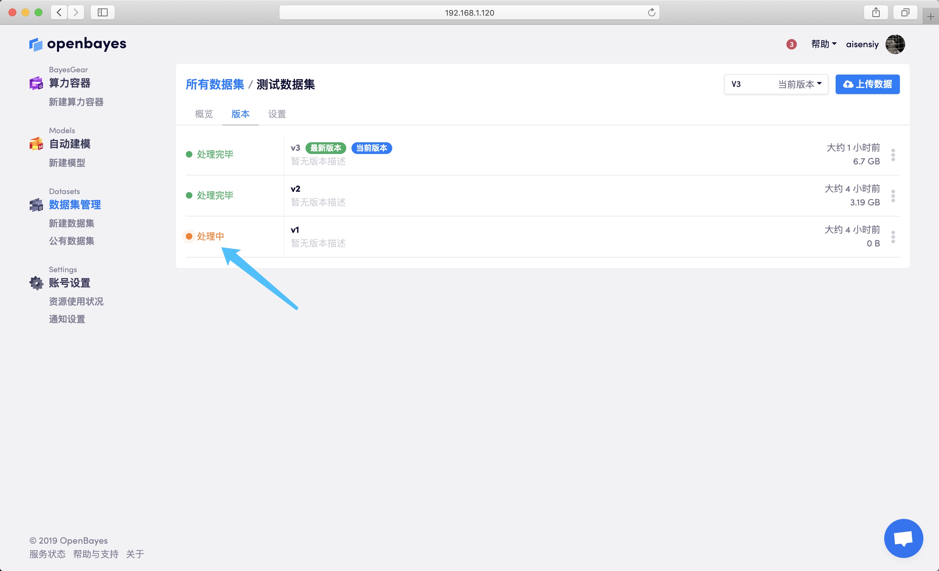Click the user avatar picture
The width and height of the screenshot is (939, 571).
click(895, 45)
